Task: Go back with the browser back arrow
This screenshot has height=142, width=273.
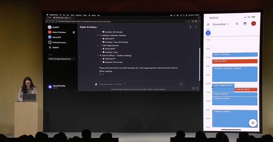Action: click(47, 21)
